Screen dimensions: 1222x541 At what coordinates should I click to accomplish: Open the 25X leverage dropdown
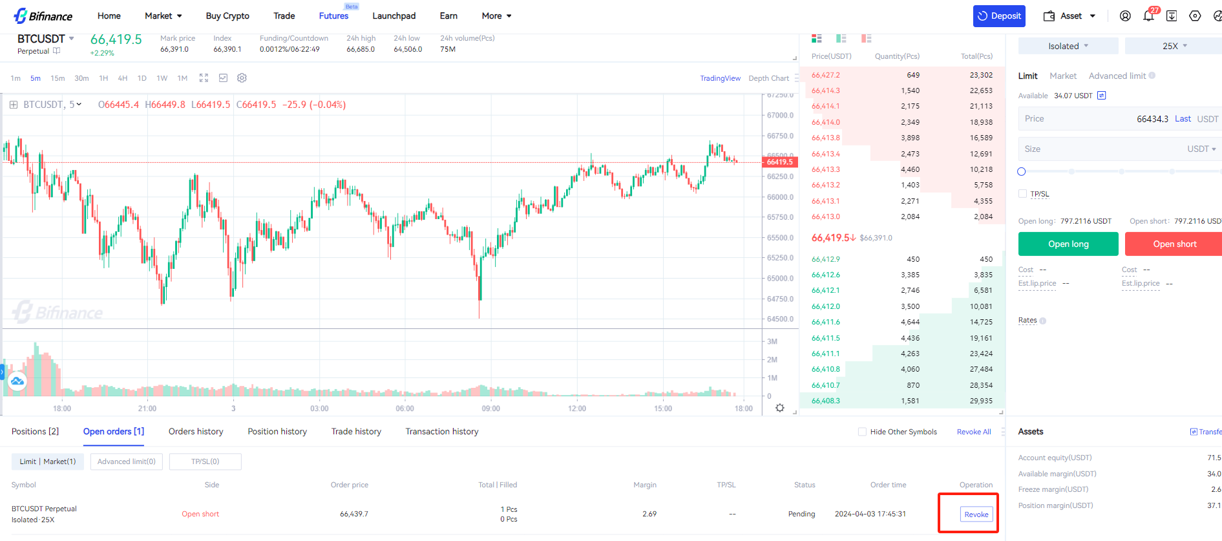[1174, 46]
